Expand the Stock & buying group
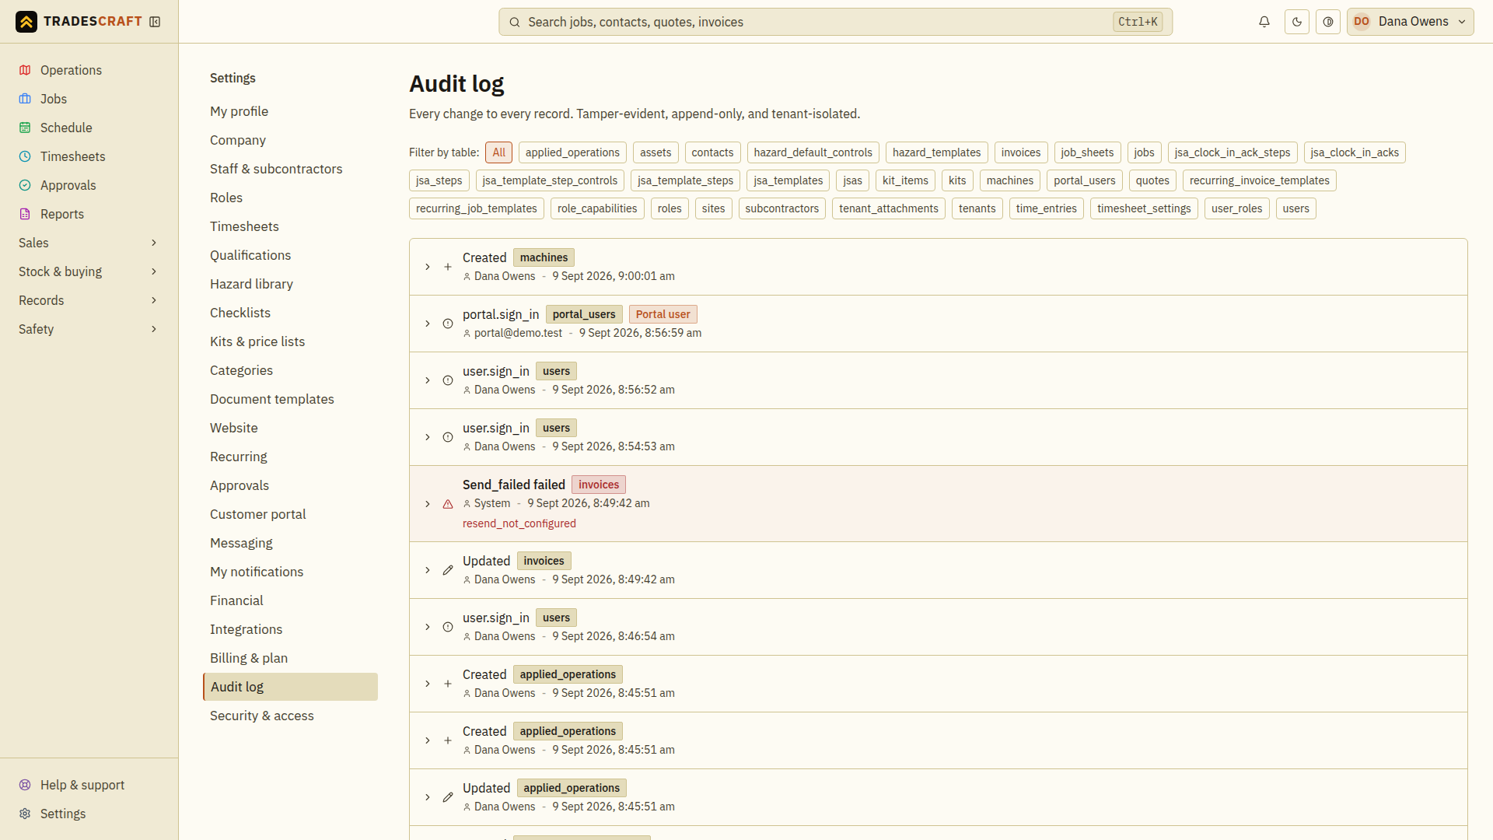The height and width of the screenshot is (840, 1493). tap(89, 271)
